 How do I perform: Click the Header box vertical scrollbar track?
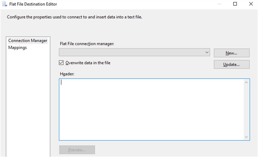(x=247, y=109)
